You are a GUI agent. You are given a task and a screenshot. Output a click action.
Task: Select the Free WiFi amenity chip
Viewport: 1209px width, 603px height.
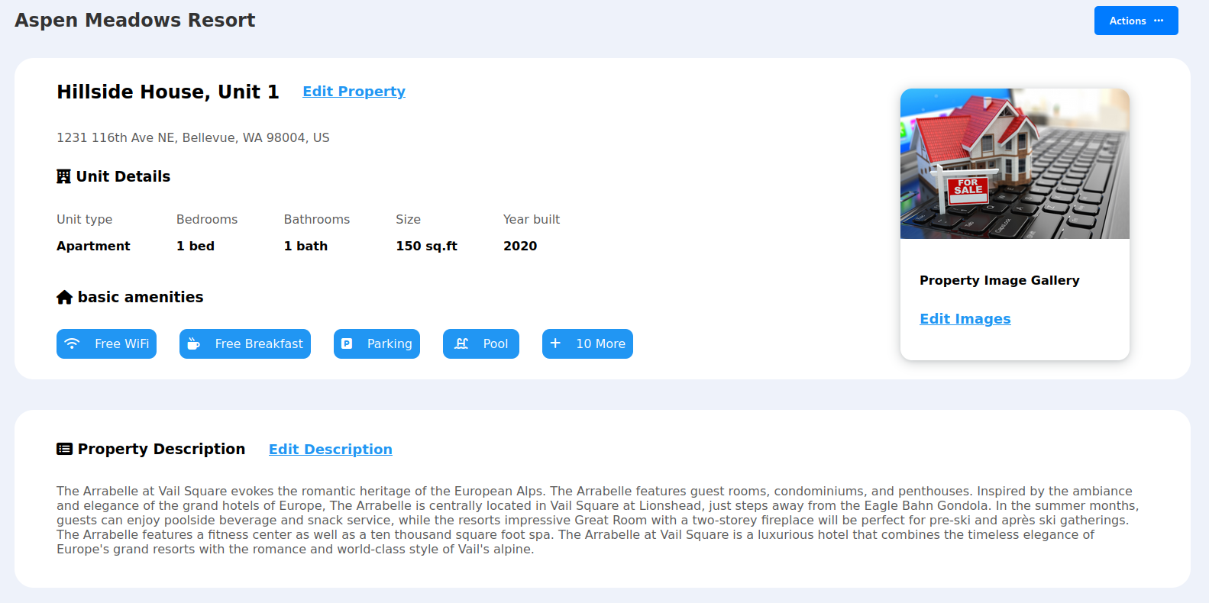pyautogui.click(x=106, y=343)
